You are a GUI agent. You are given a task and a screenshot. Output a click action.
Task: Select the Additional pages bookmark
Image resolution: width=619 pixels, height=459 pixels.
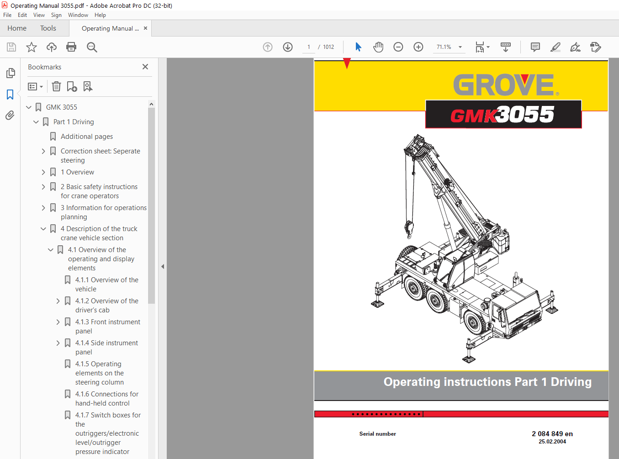point(87,137)
